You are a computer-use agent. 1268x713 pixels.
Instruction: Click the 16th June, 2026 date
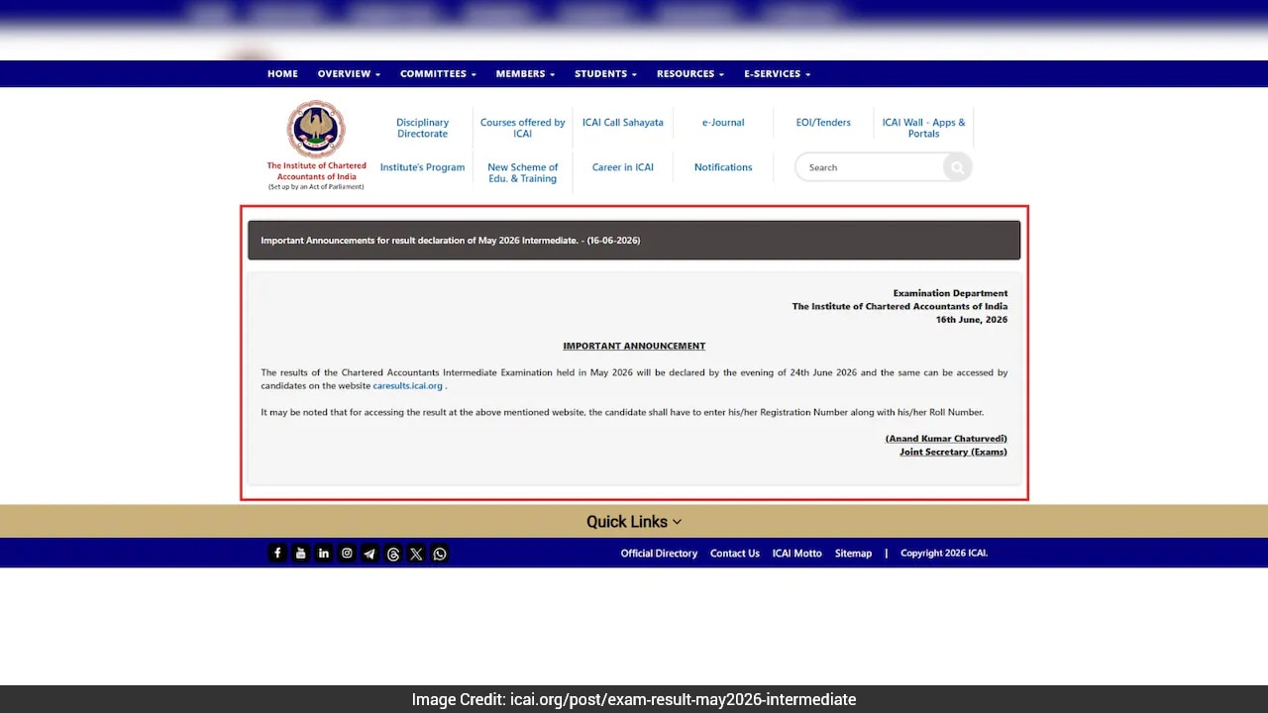click(972, 320)
